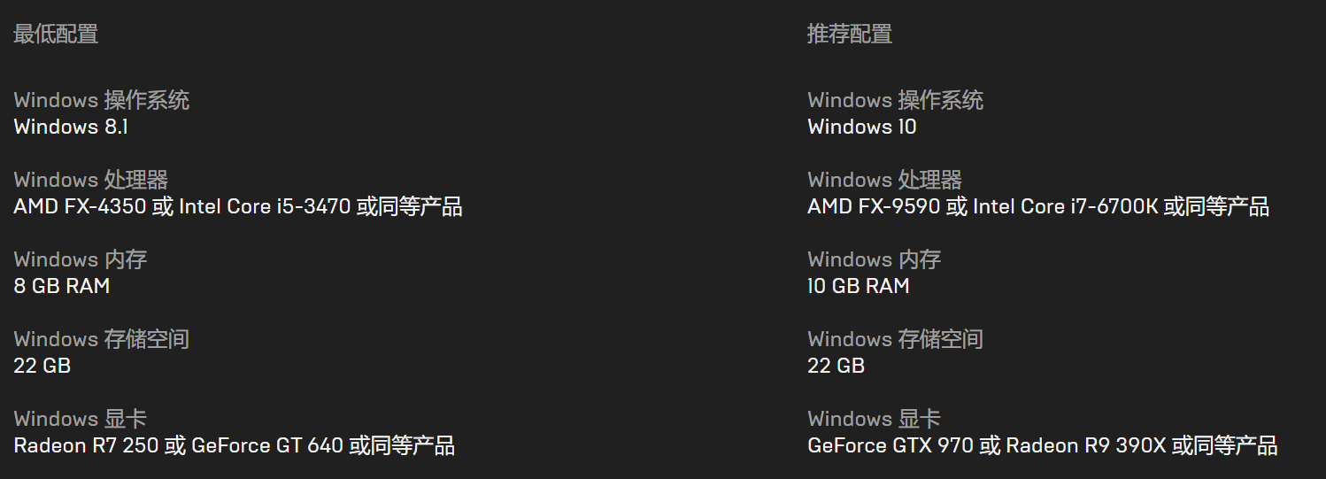The width and height of the screenshot is (1326, 479).
Task: Select the Windows 10 recommended OS text
Action: pos(862,127)
